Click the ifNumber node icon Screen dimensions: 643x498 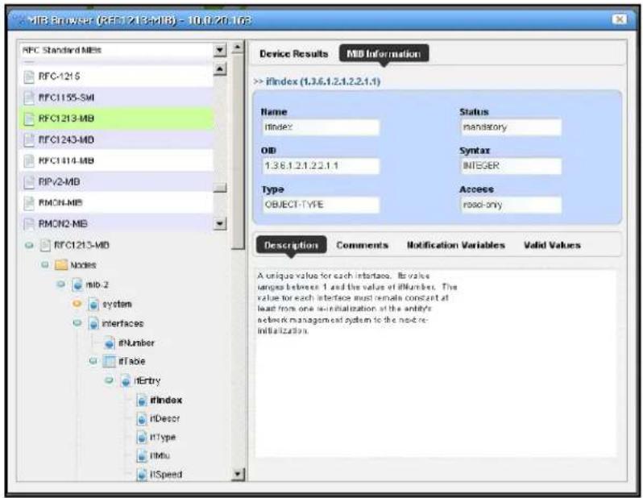[110, 342]
